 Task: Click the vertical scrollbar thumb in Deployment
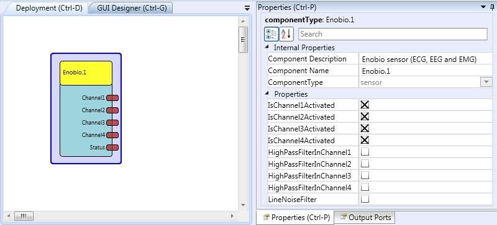[243, 40]
